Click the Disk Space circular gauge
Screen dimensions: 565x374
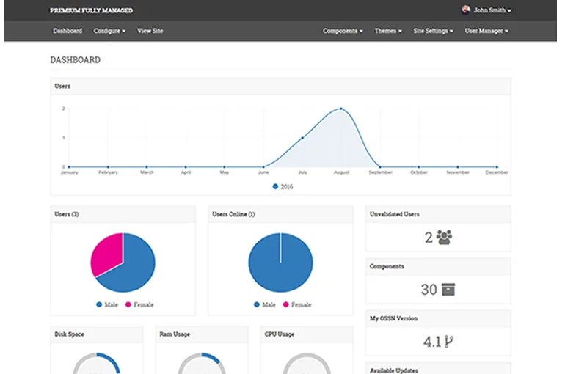point(97,364)
